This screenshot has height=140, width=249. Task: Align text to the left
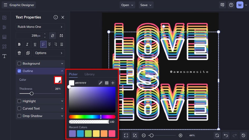tap(43, 44)
